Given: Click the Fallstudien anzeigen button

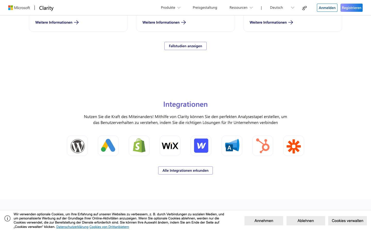Looking at the screenshot, I should (185, 46).
